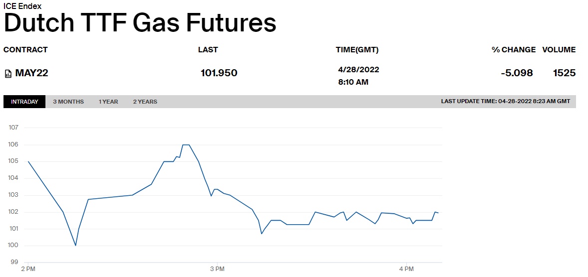Click the MAY22 contract name
The image size is (588, 277).
(x=31, y=73)
